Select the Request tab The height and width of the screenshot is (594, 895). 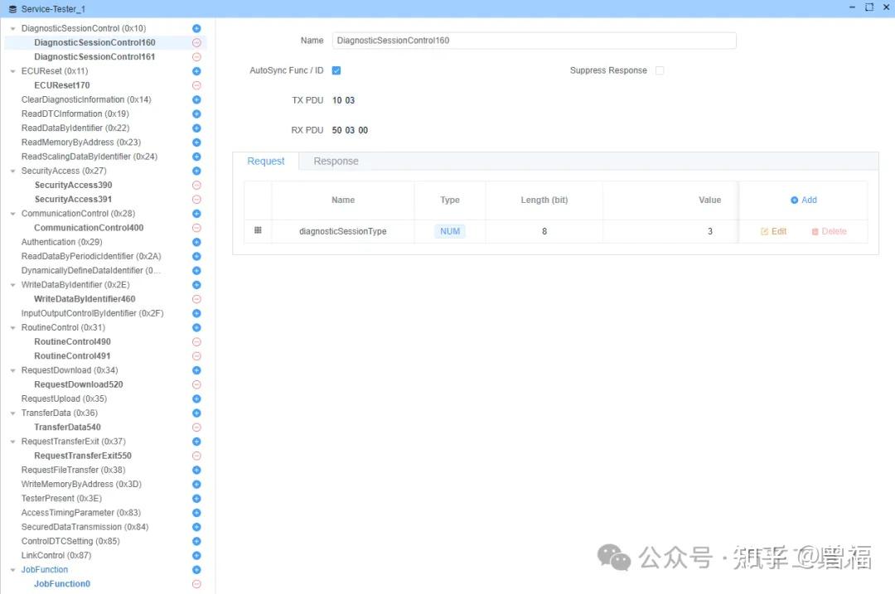[266, 161]
